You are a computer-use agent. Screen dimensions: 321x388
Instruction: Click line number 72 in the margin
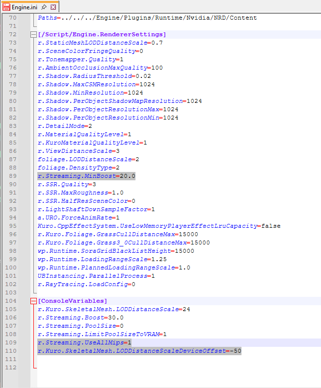tap(13, 34)
